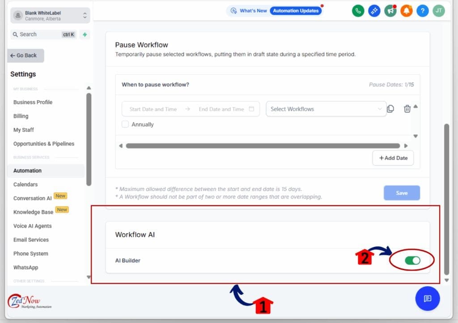Image resolution: width=458 pixels, height=323 pixels.
Task: Toggle the AI Builder switch
Action: [412, 260]
